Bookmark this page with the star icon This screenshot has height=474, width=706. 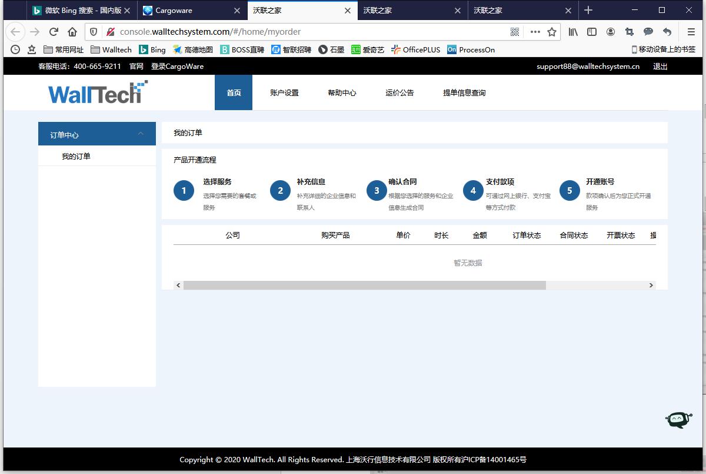coord(552,32)
